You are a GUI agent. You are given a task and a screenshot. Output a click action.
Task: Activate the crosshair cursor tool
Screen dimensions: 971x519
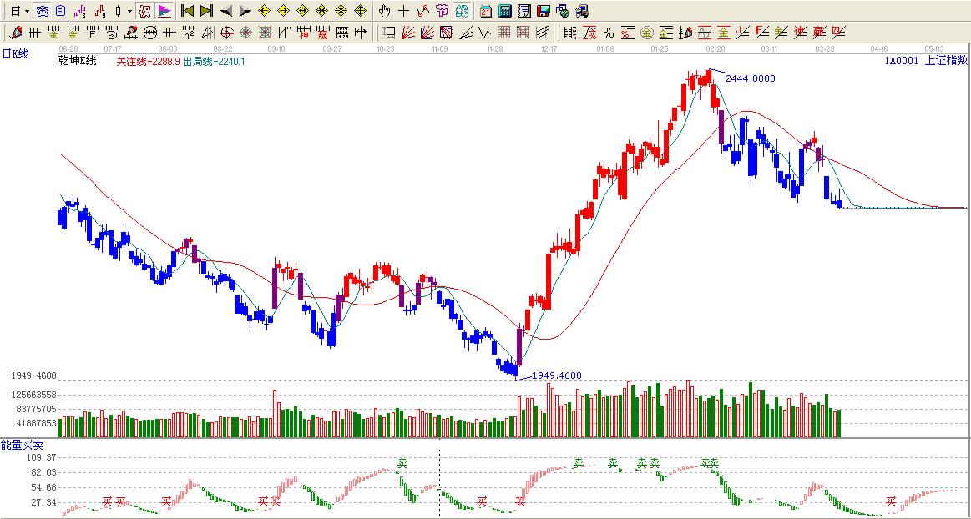pos(403,11)
